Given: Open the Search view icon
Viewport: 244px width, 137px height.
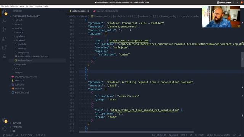Looking at the screenshot, I should coord(4,21).
